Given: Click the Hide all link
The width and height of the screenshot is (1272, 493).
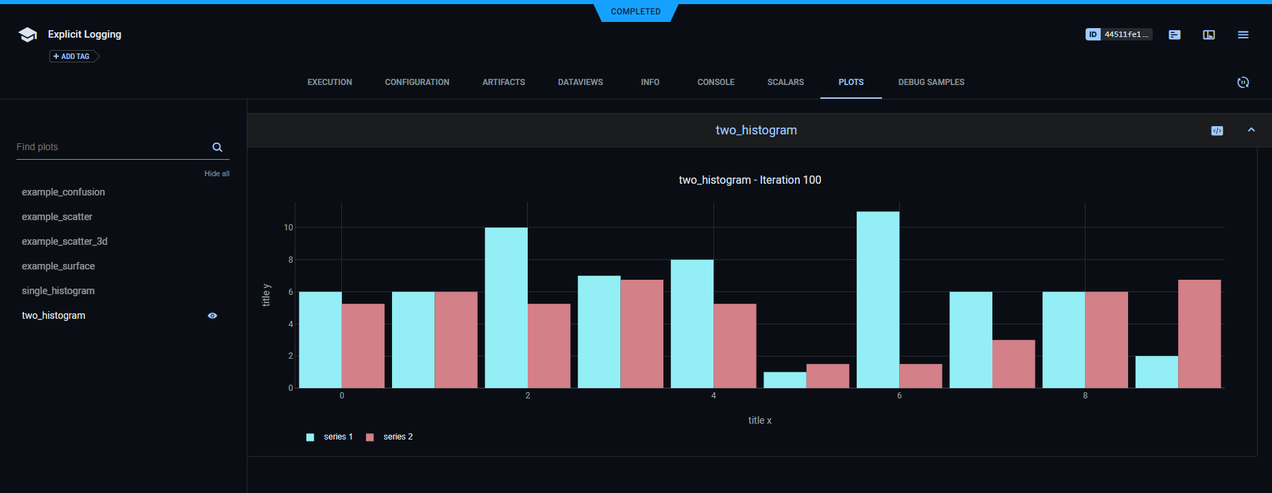Looking at the screenshot, I should point(217,174).
